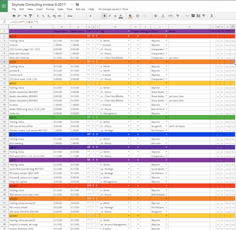
Task: Open the Google Sheets home icon
Action: (x=4, y=6)
